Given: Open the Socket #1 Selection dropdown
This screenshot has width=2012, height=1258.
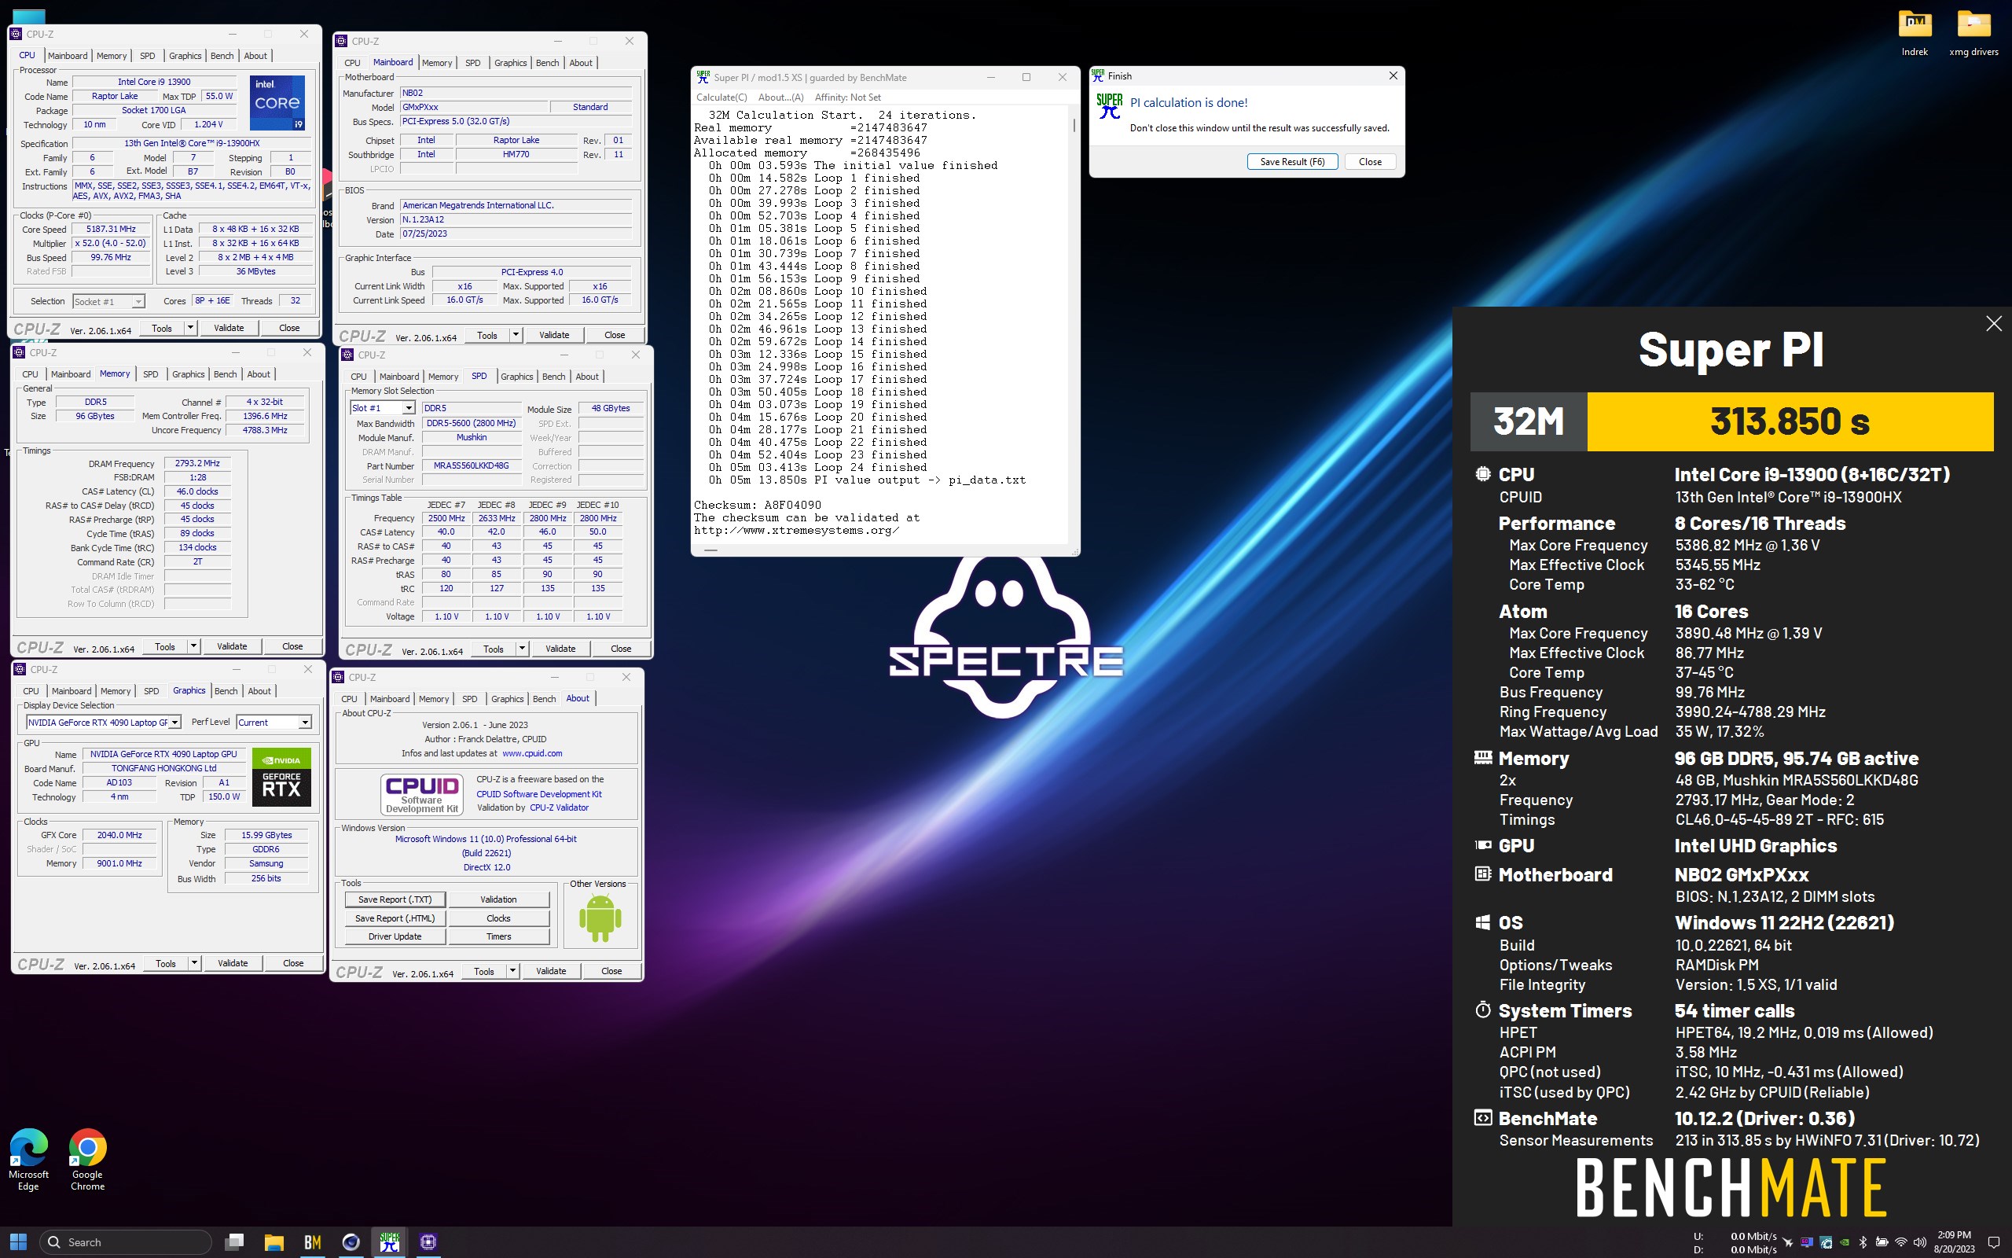Looking at the screenshot, I should [138, 301].
